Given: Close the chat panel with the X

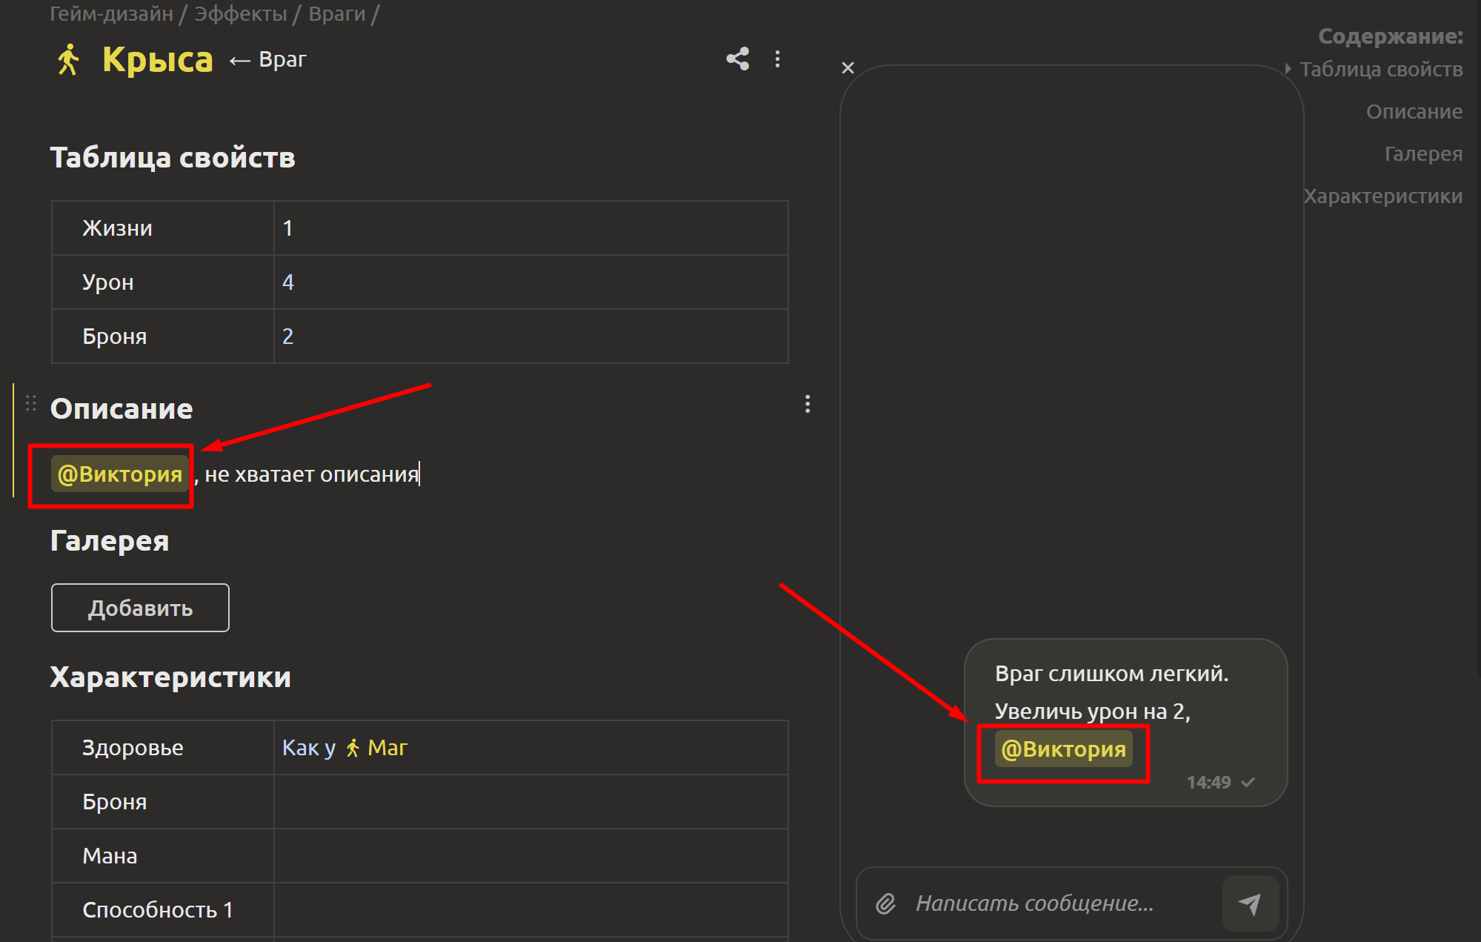Looking at the screenshot, I should [848, 68].
